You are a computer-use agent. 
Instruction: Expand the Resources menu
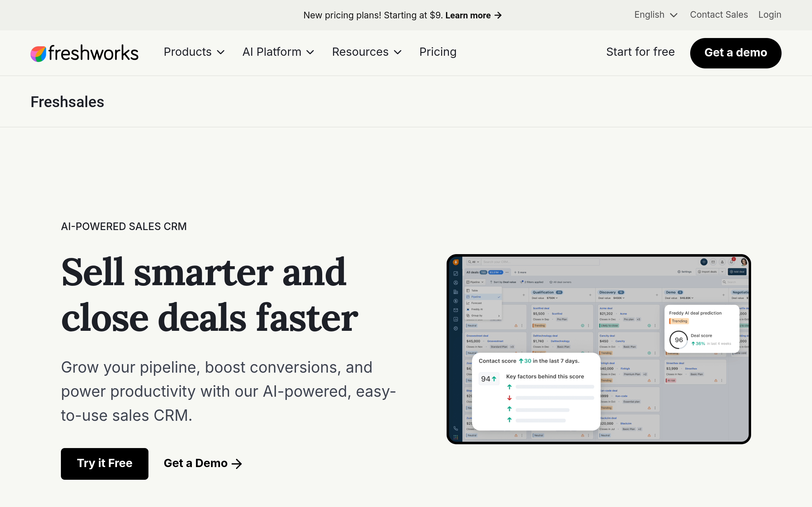click(367, 52)
